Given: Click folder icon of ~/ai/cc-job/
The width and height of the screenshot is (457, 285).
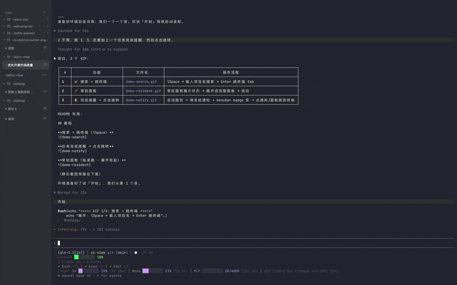Looking at the screenshot, I should point(9,19).
